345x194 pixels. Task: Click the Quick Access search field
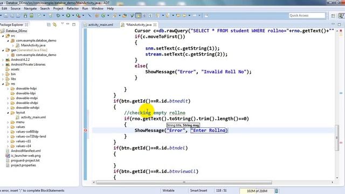pos(307,16)
